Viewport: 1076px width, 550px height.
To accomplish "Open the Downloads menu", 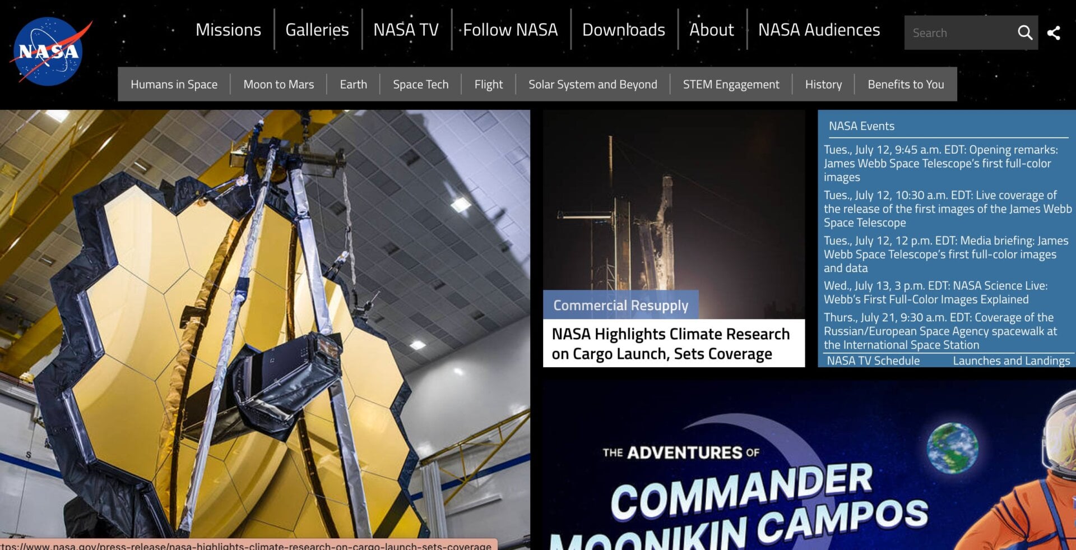I will click(x=624, y=30).
